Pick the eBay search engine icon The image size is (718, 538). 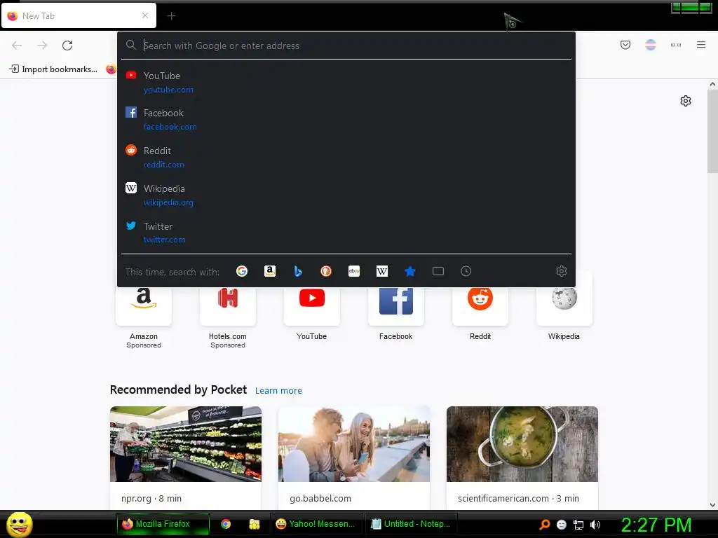[354, 271]
